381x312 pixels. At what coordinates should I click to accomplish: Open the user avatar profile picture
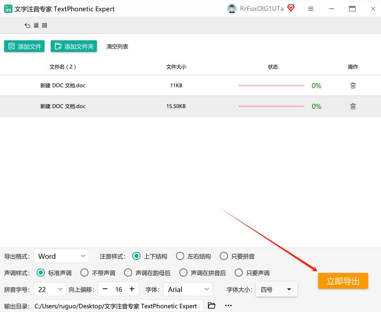pos(232,9)
